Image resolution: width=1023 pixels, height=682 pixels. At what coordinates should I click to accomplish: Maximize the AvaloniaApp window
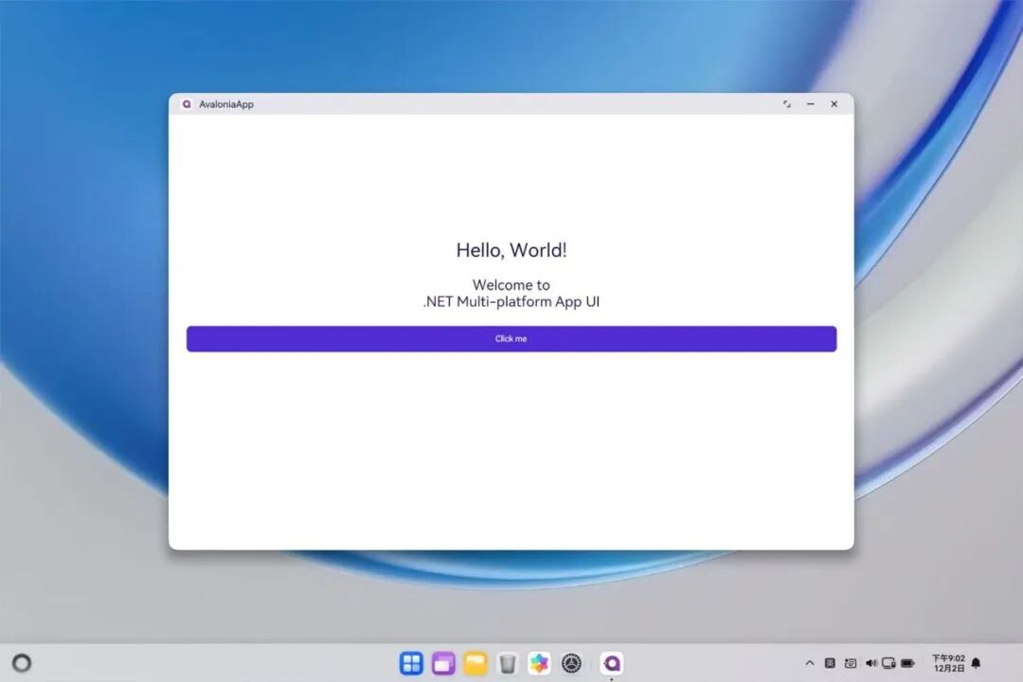[787, 104]
